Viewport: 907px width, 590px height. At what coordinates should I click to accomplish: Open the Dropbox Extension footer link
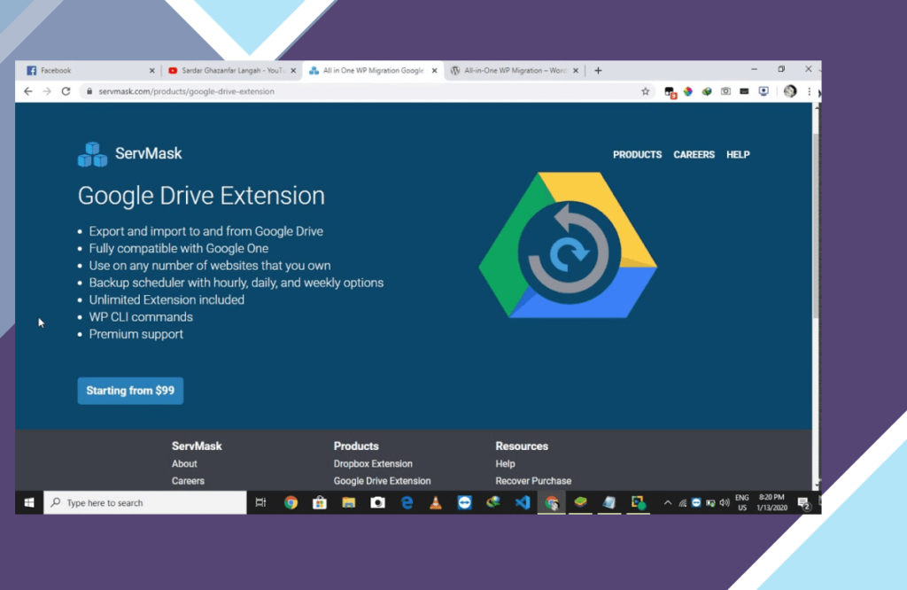tap(373, 464)
